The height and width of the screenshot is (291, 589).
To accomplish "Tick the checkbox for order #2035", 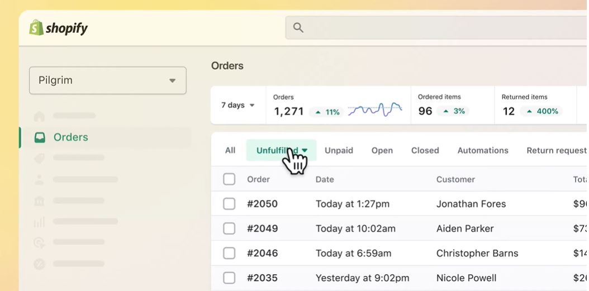I will point(229,278).
